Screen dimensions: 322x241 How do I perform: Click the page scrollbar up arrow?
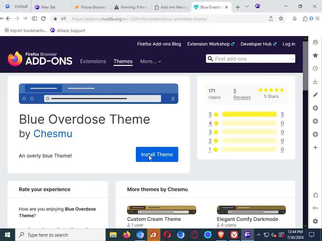[305, 39]
